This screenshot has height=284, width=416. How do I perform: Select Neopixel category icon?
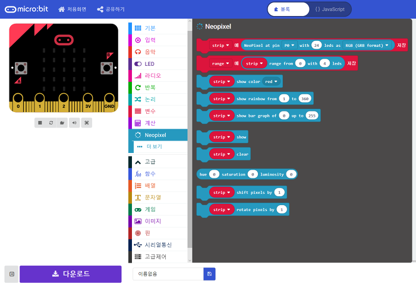coord(138,135)
